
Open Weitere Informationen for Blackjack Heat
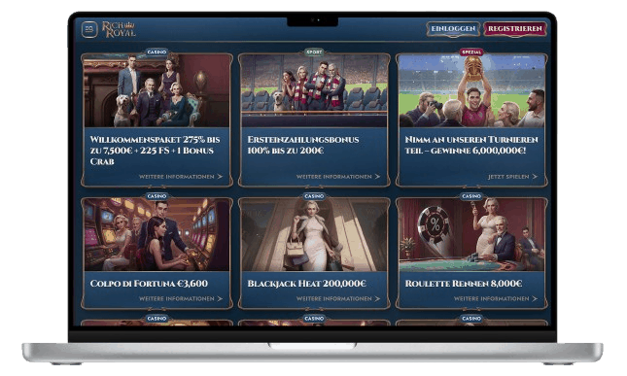(x=338, y=299)
